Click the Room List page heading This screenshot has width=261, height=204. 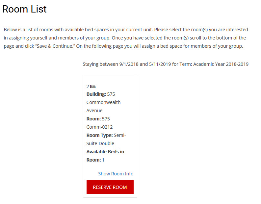24,9
